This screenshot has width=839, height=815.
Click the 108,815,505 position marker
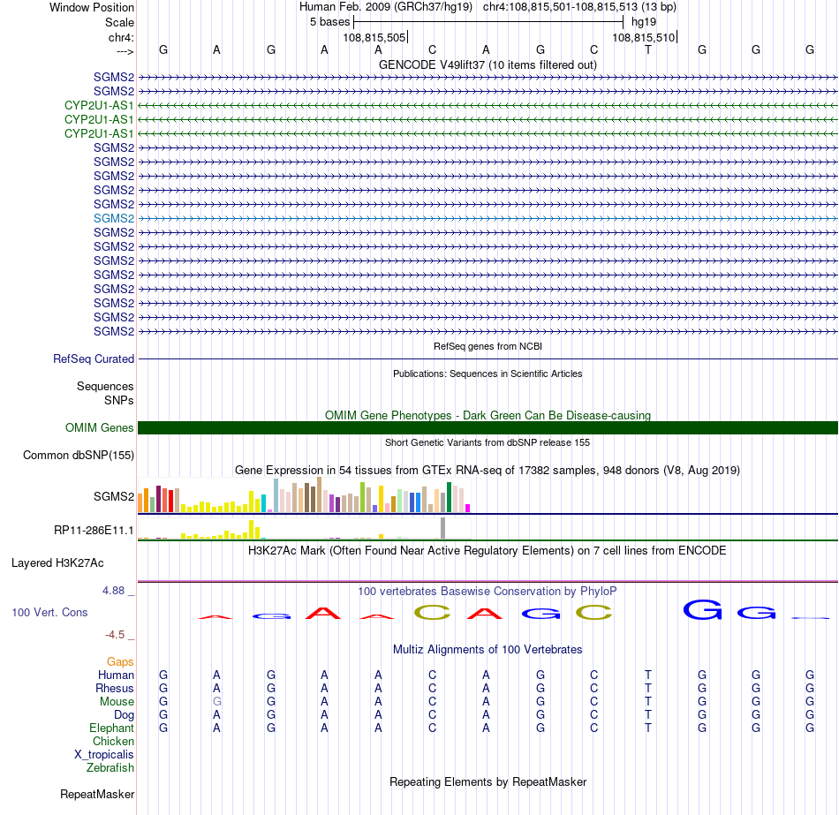[374, 37]
